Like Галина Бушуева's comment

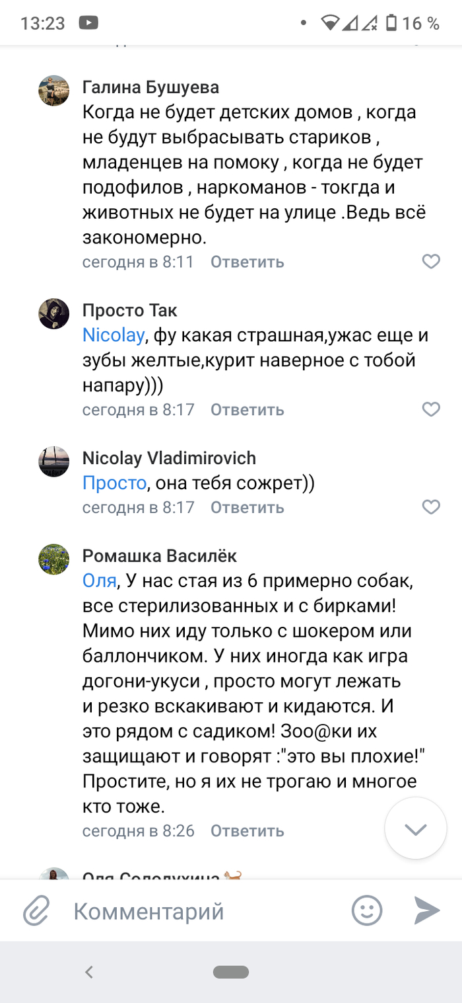[x=431, y=262]
